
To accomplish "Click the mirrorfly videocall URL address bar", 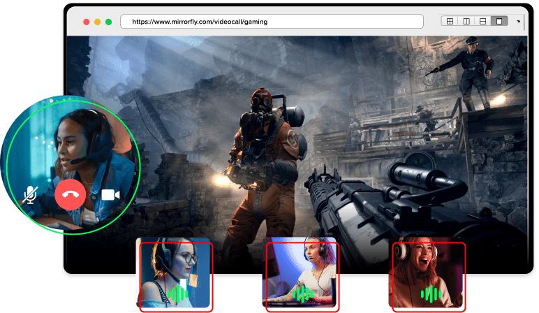I will pos(272,22).
